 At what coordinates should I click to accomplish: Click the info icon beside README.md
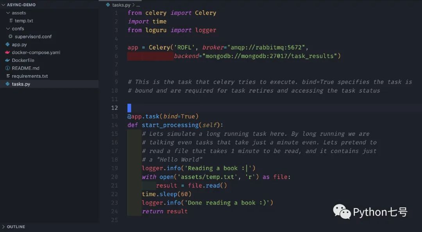7,68
